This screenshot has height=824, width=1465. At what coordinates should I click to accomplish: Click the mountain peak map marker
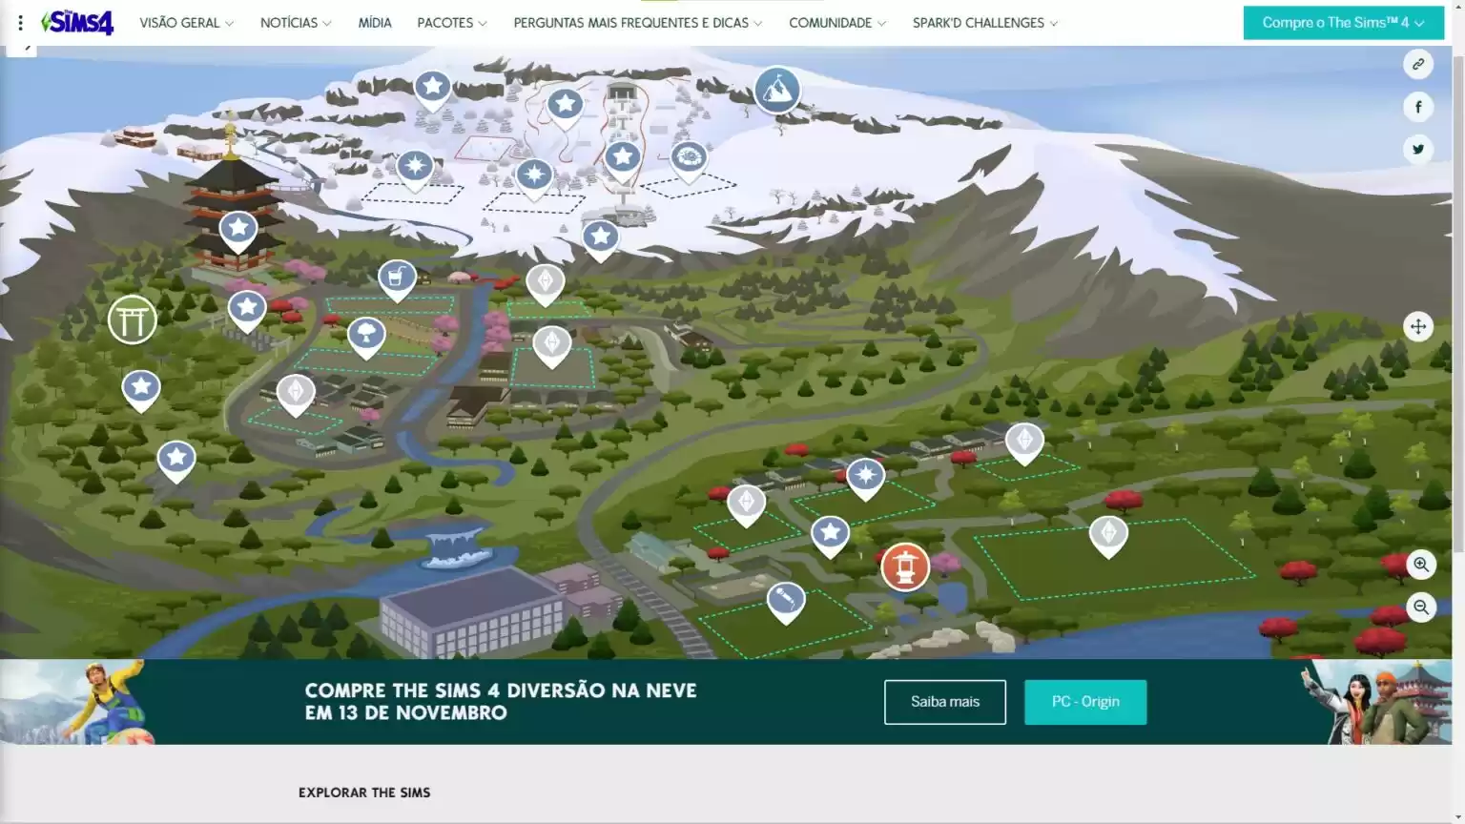tap(776, 90)
